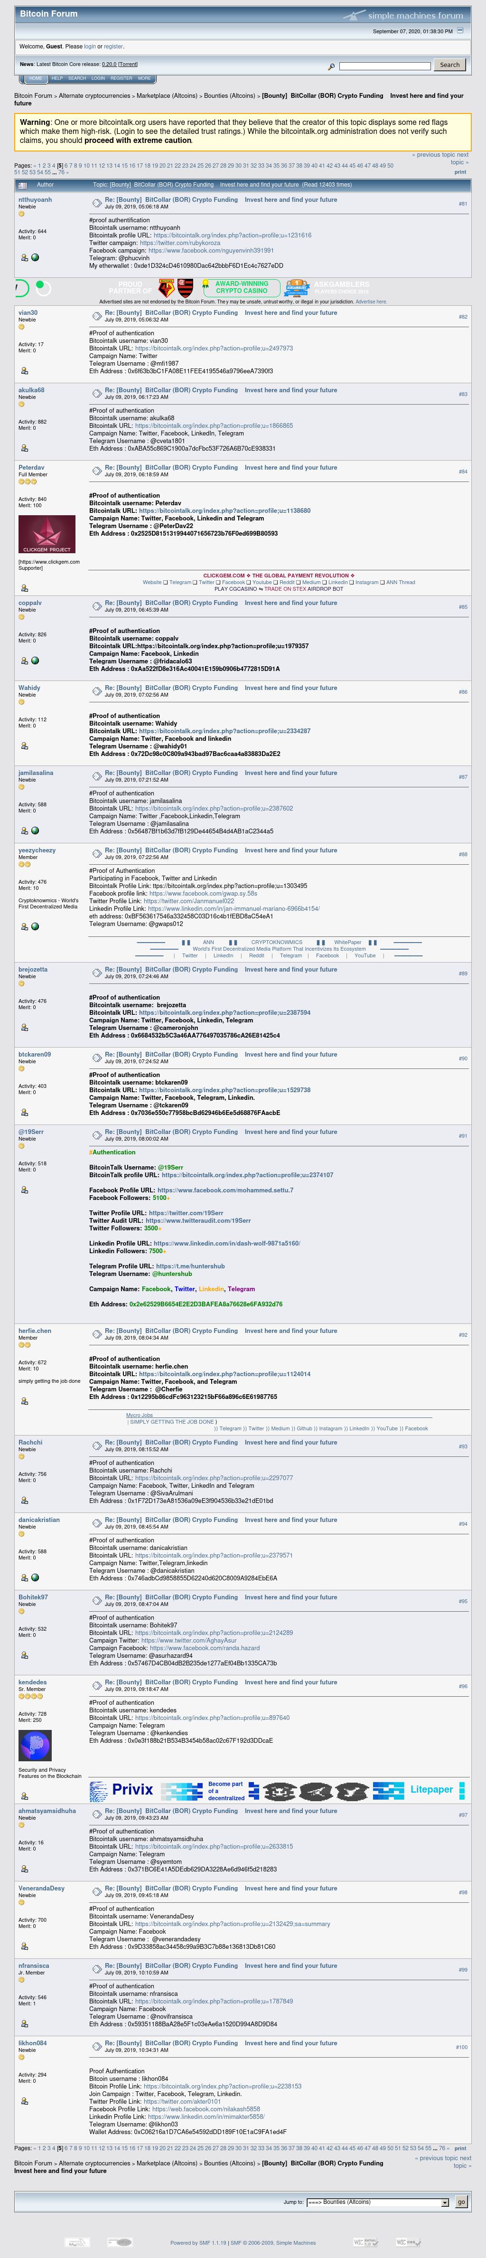The width and height of the screenshot is (486, 2258).
Task: View profile icon under Rachchi's user info
Action: (x=25, y=1501)
